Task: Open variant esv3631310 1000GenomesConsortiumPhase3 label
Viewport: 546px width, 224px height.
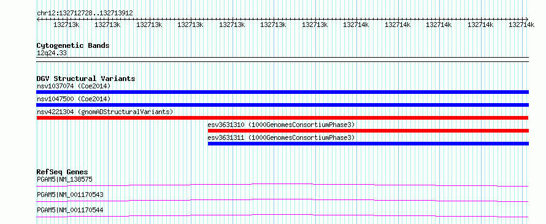Action: click(281, 125)
